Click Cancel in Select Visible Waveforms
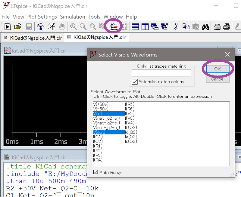Screen dimensions: 241x197 click(x=218, y=79)
